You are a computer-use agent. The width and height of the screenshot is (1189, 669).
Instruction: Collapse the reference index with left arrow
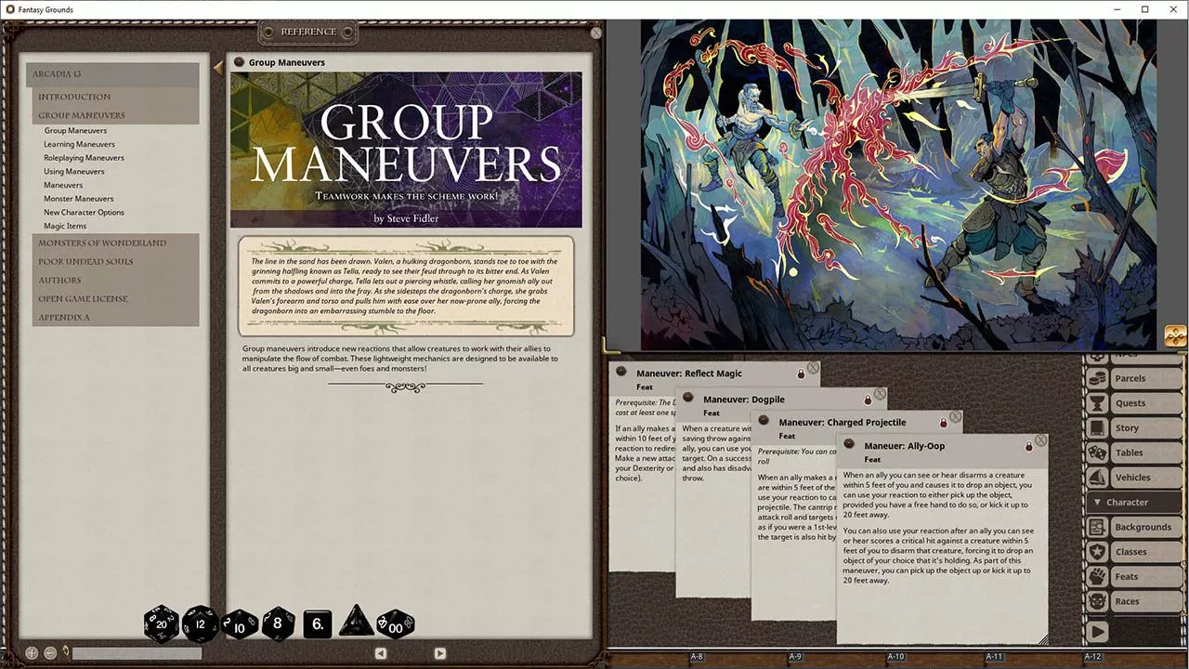point(218,67)
